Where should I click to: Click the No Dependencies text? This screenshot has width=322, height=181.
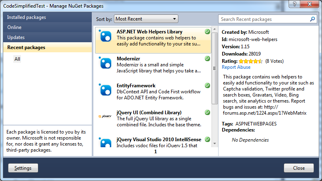point(250,140)
